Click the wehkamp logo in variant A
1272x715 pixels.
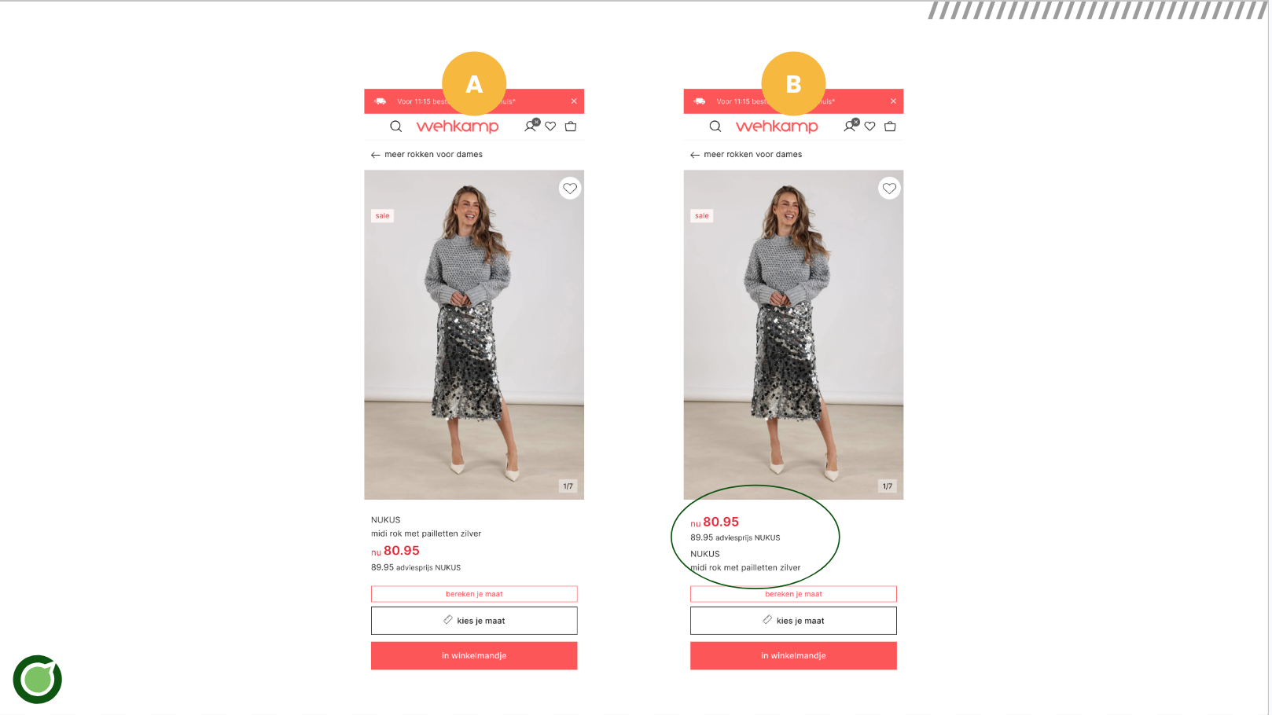tap(458, 126)
